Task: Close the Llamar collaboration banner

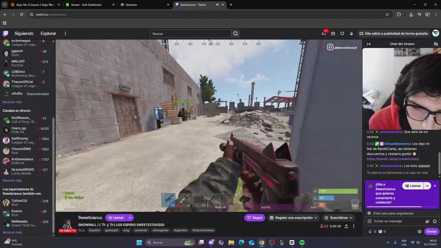Action: point(435,186)
